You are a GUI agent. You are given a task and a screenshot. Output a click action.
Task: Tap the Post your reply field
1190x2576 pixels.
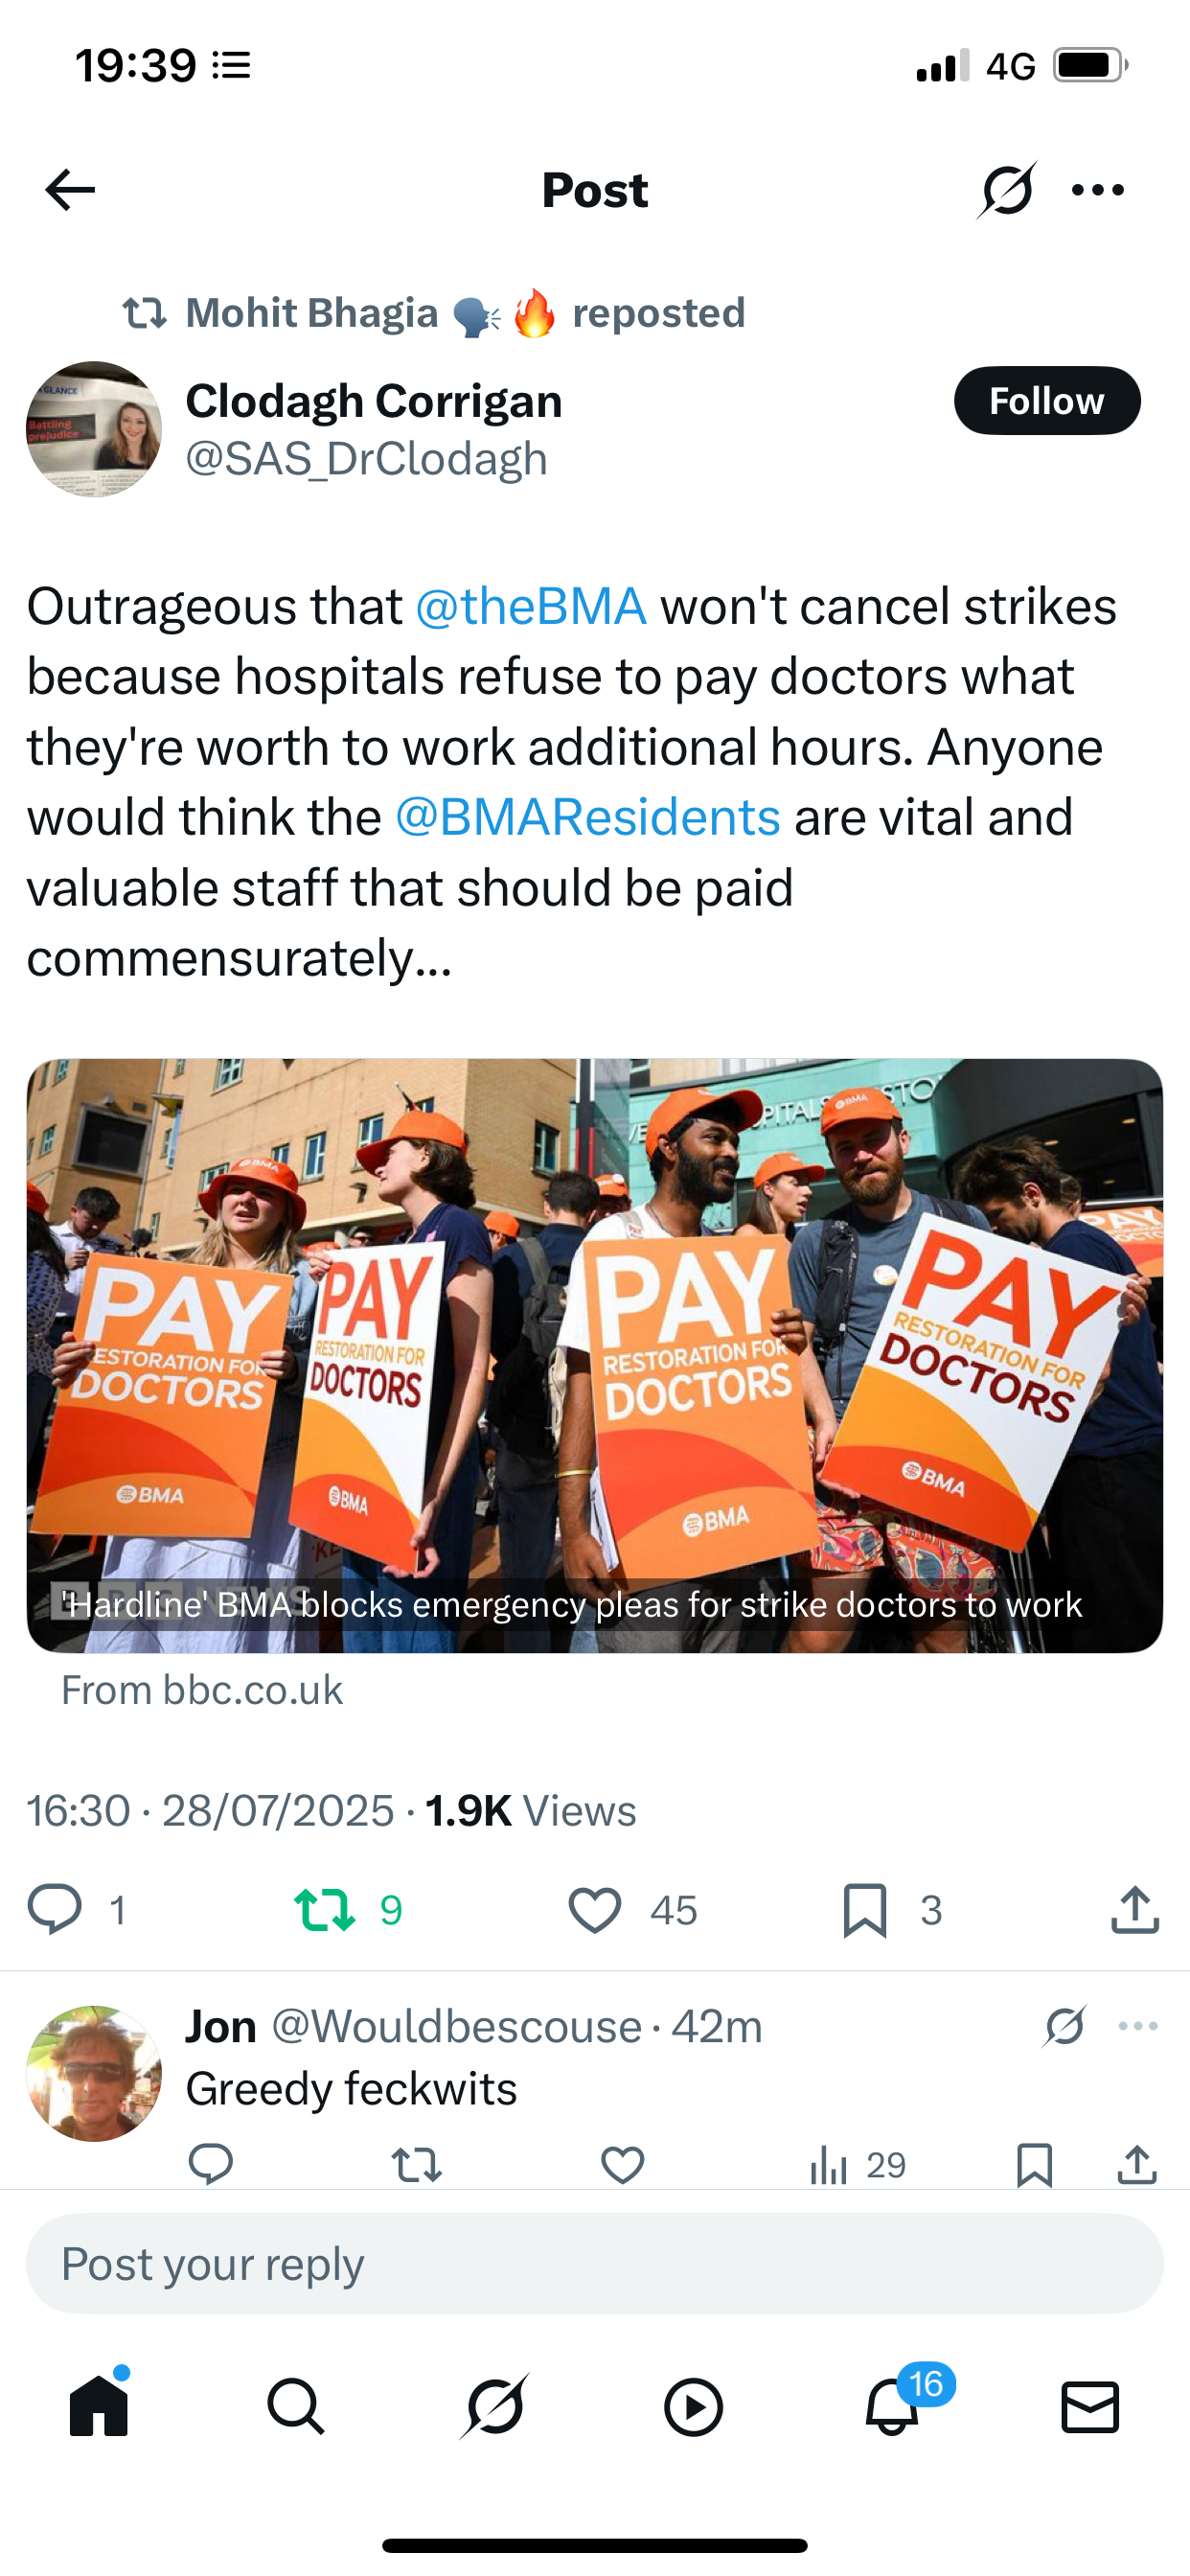click(595, 2263)
